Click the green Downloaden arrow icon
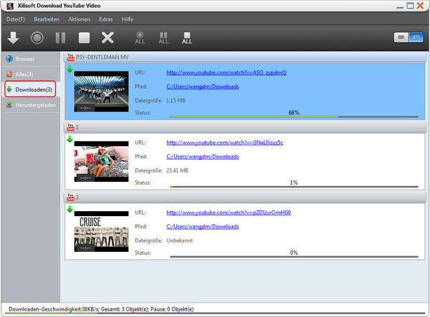 click(x=9, y=89)
